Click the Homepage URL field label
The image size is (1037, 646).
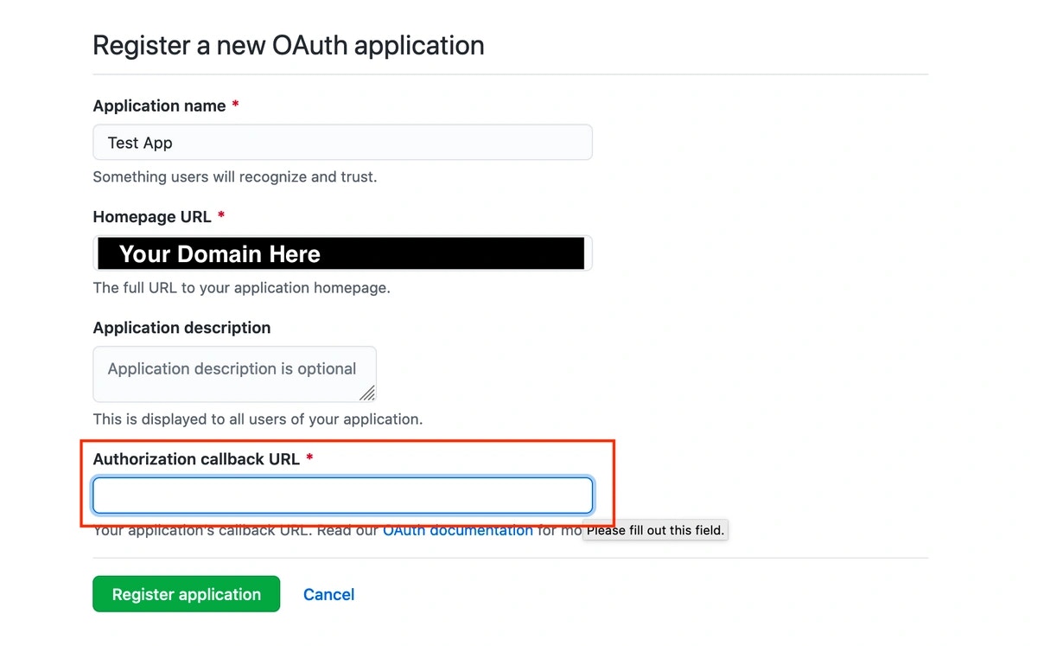click(151, 217)
